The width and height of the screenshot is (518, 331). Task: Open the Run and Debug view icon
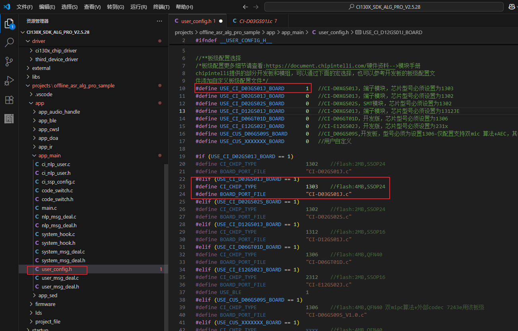9,81
